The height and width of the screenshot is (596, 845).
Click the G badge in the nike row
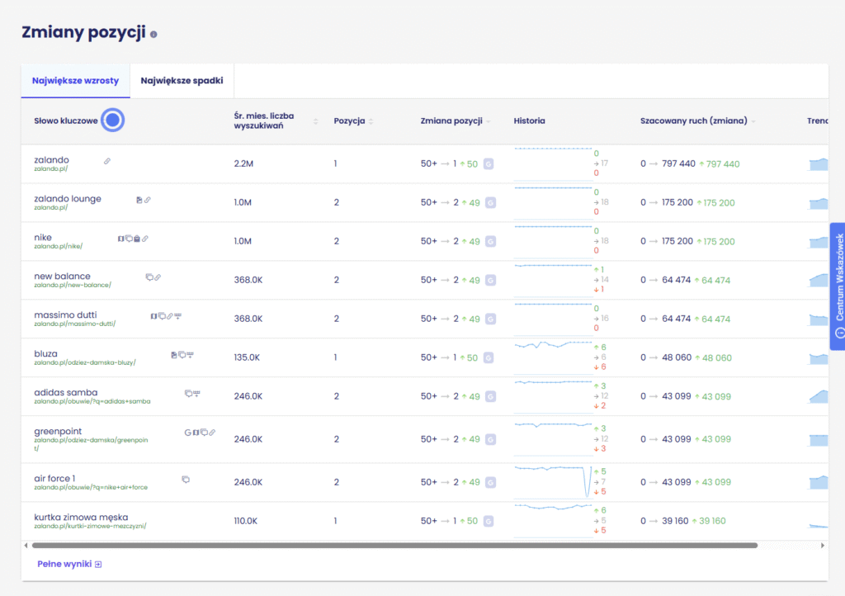tap(490, 241)
